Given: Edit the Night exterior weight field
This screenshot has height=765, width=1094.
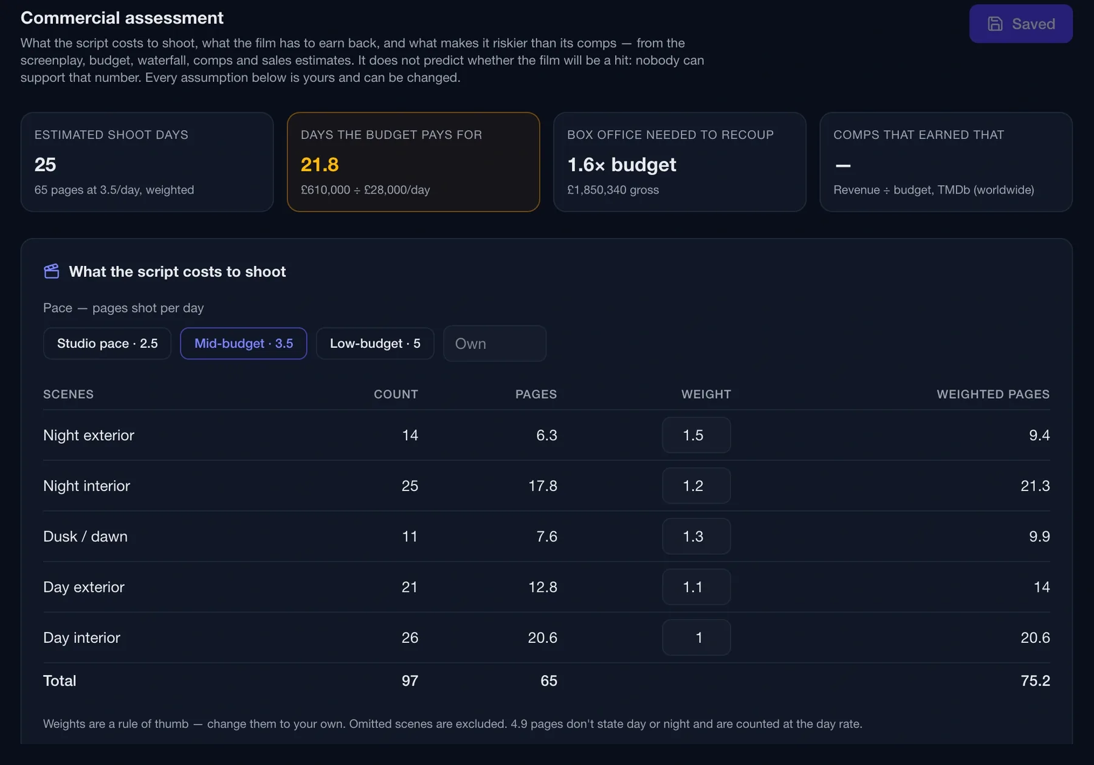Looking at the screenshot, I should click(x=697, y=435).
